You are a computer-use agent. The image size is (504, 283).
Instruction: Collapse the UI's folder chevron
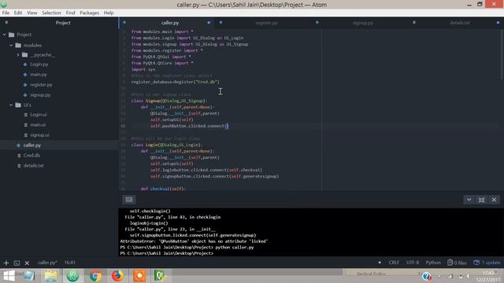(11, 105)
